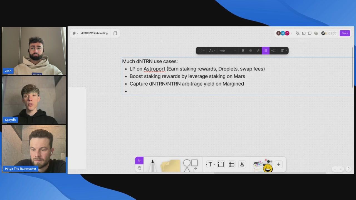Toggle bold text formatting

[243, 51]
